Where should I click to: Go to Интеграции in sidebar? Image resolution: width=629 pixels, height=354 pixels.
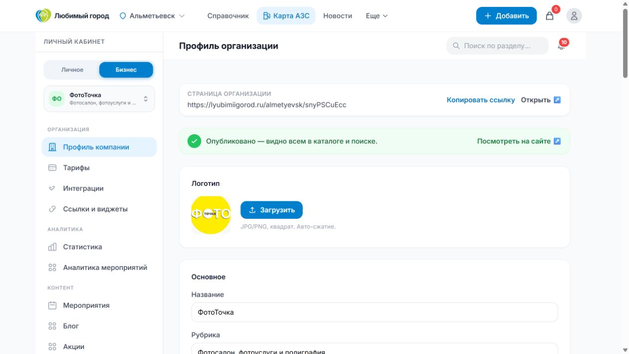[x=99, y=188]
